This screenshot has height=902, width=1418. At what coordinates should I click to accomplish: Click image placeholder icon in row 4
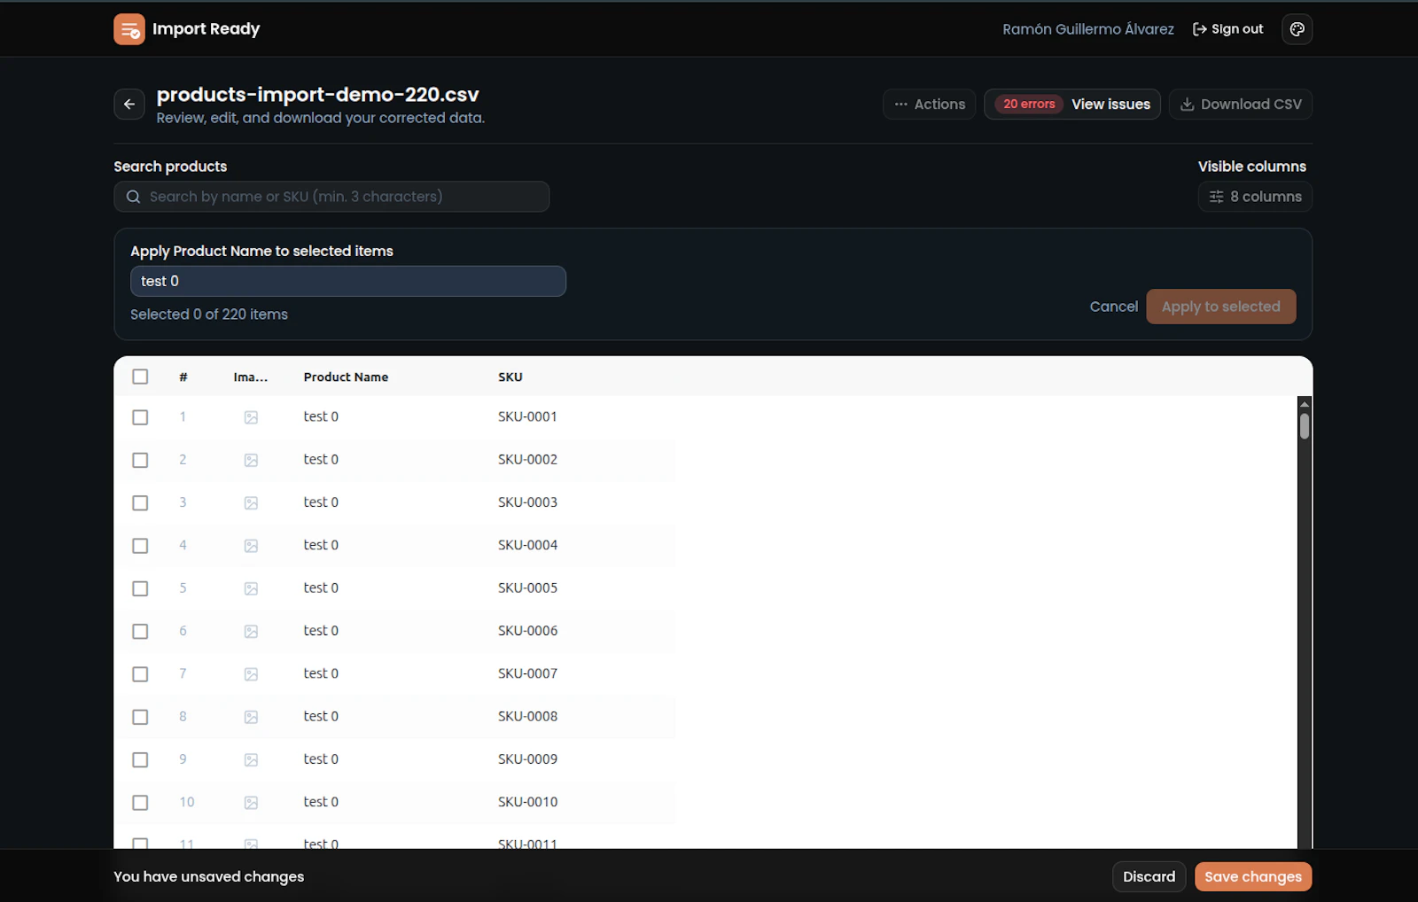(251, 546)
